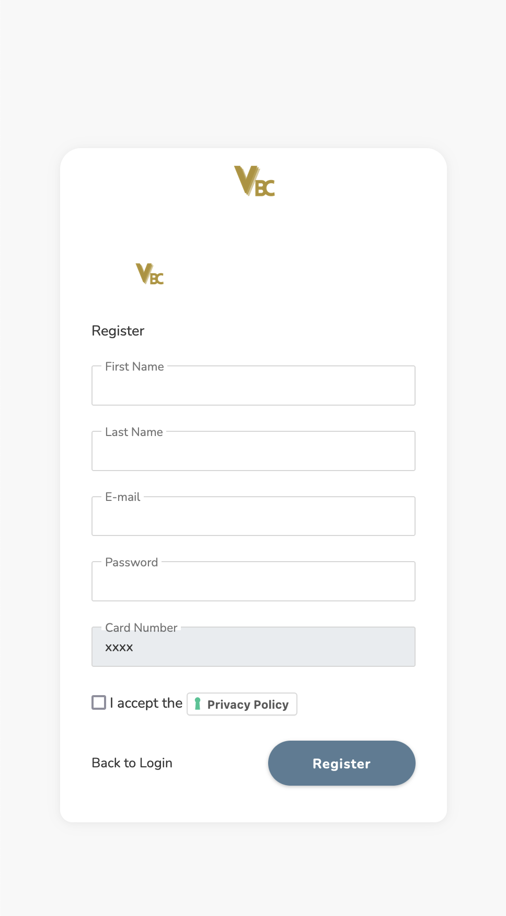The height and width of the screenshot is (916, 506).
Task: Click the "I accept the" label text
Action: (146, 703)
